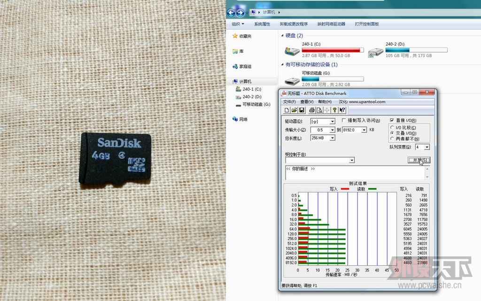Viewport: 481px width, 301px height.
Task: Select the I/O 比较 radio button
Action: point(392,127)
